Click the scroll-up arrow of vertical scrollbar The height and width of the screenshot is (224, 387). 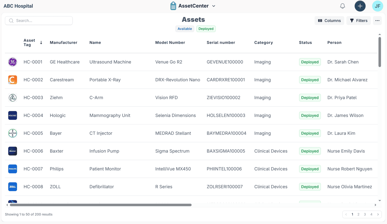380,34
